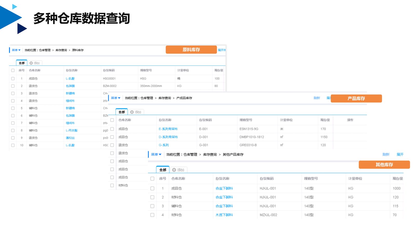This screenshot has width=415, height=233.
Task: Open the 包装膜 link in row 2
Action: point(70,86)
